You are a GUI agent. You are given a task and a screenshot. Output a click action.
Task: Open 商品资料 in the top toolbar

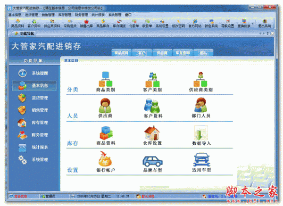(17, 24)
